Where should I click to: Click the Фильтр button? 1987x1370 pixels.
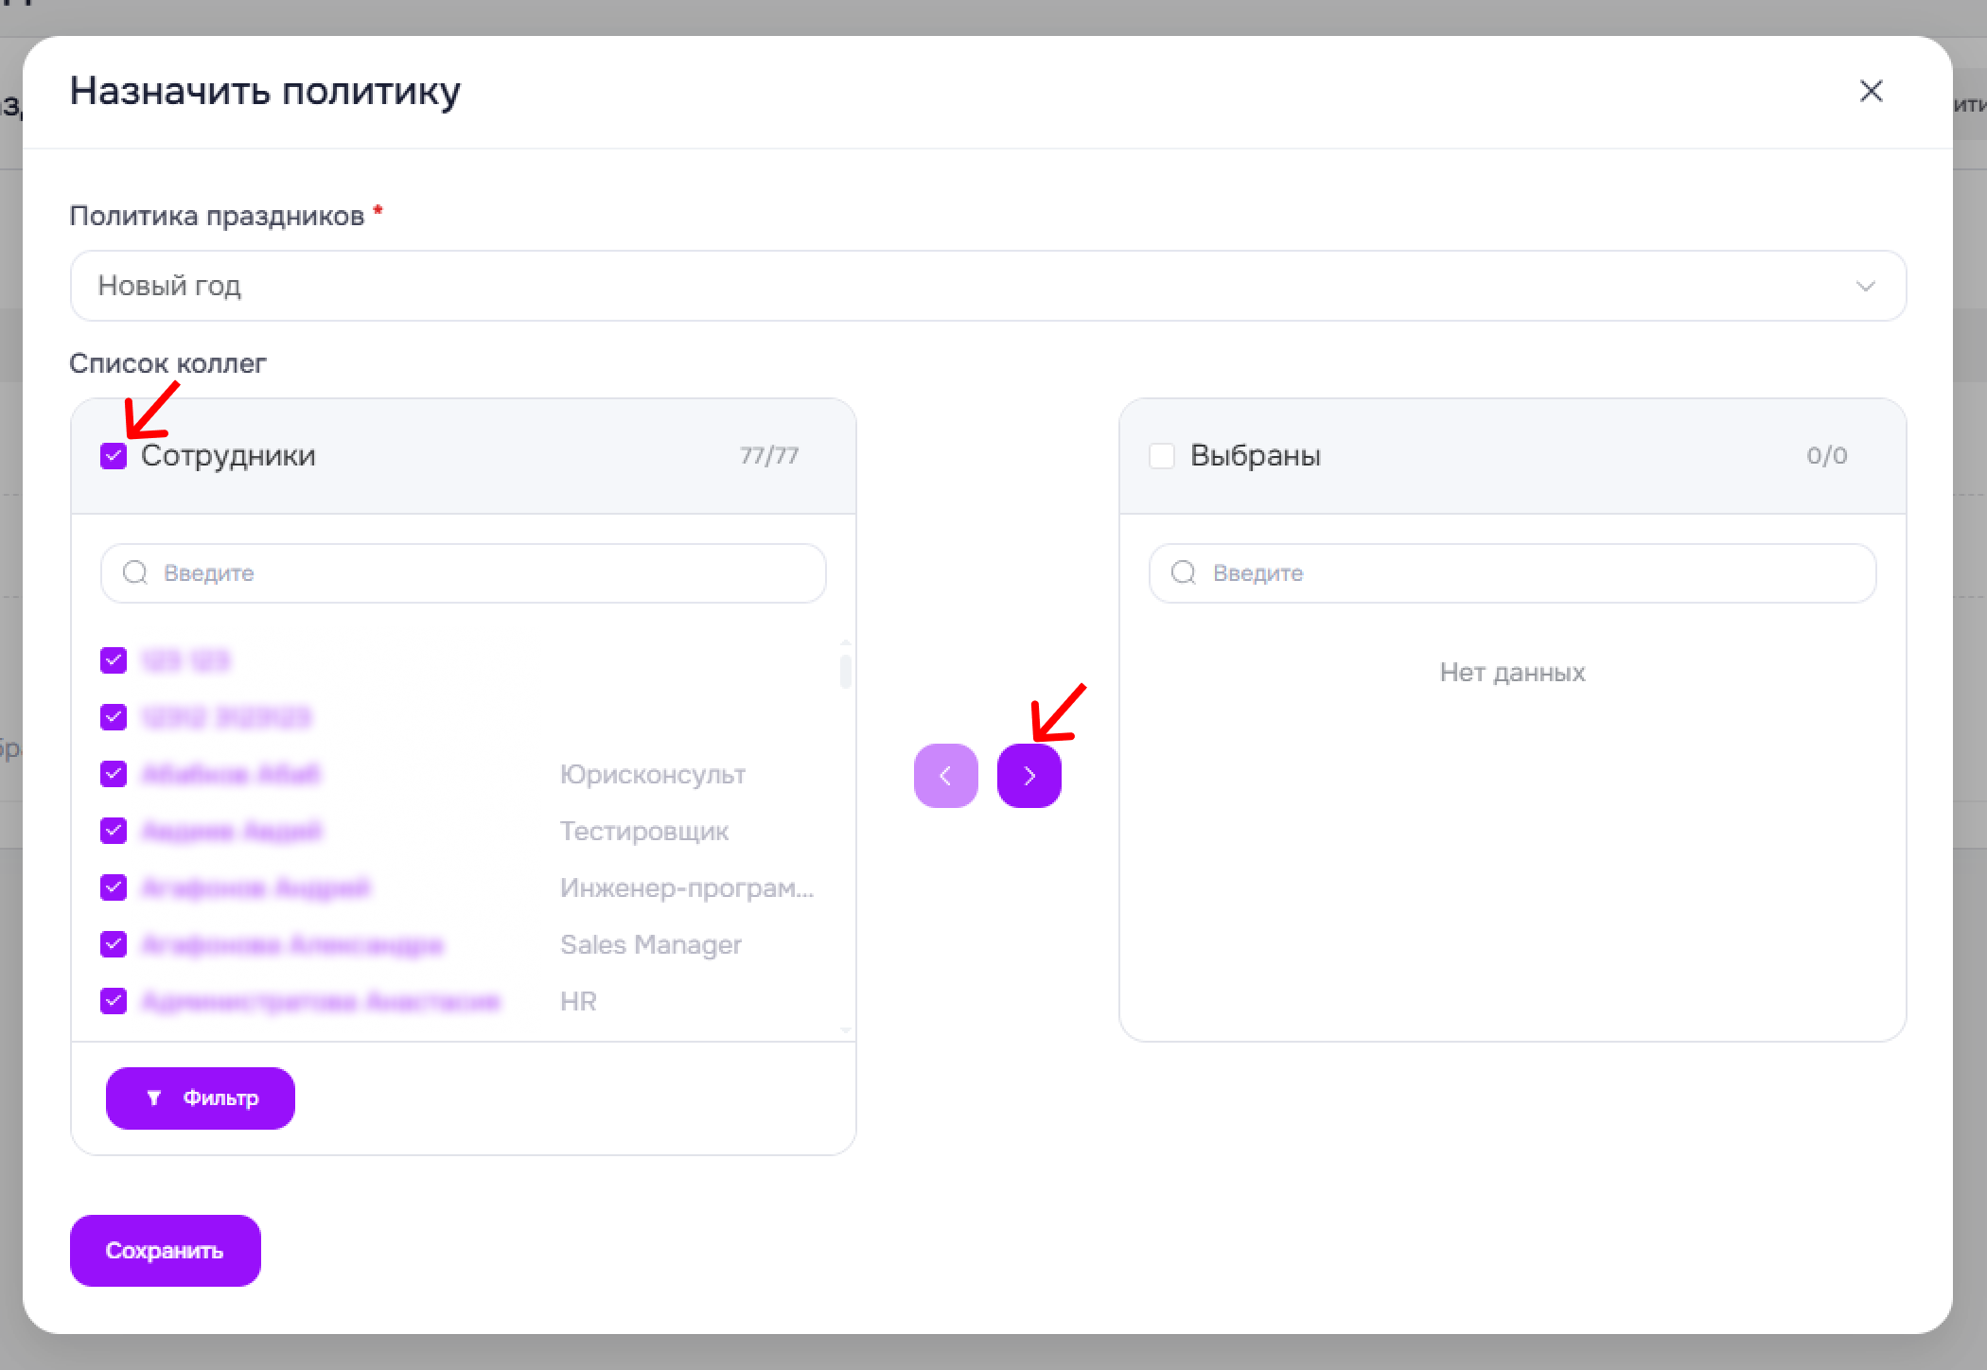coord(201,1098)
